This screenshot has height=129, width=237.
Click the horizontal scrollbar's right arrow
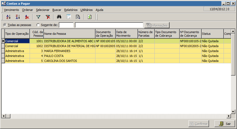[229, 116]
